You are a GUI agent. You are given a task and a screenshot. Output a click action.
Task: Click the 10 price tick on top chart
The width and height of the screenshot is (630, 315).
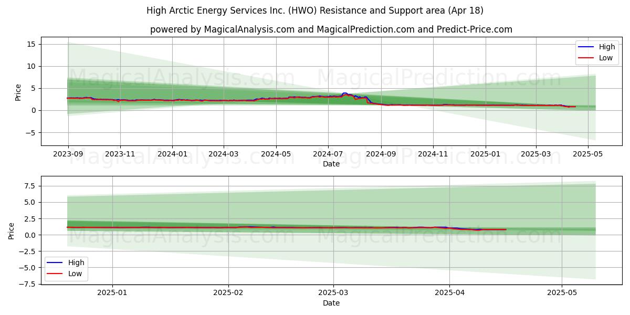(31, 66)
